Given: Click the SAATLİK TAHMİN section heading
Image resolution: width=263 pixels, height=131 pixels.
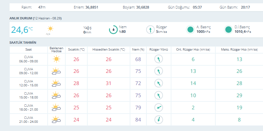Looking at the screenshot, I should click(23, 43).
